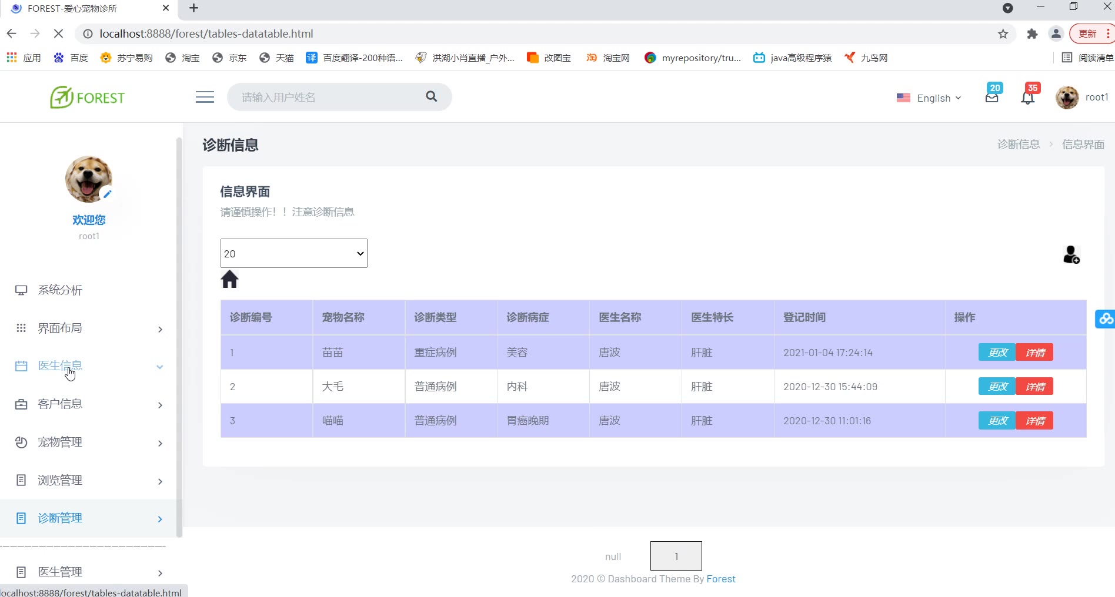Open the mail inbox icon with badge 20
The height and width of the screenshot is (597, 1115).
coord(992,98)
